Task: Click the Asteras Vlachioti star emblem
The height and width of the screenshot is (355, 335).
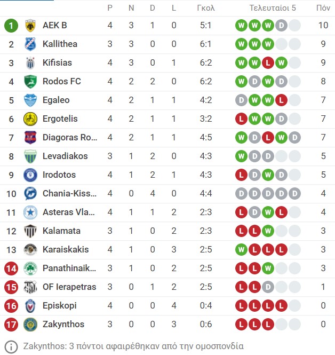Action: (30, 212)
